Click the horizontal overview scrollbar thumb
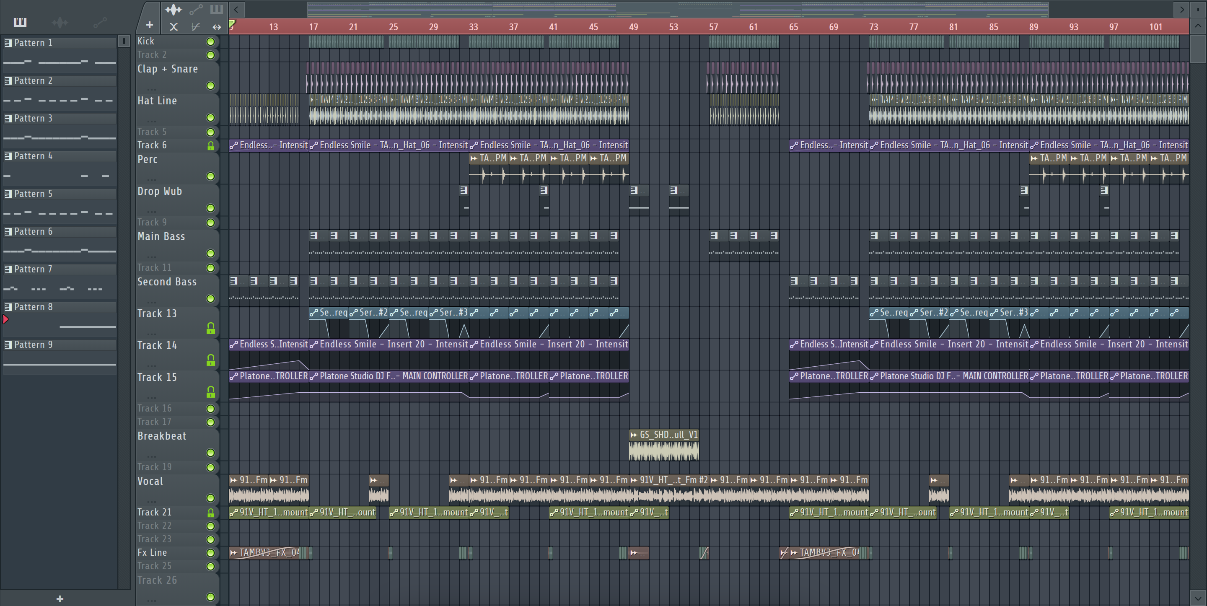The width and height of the screenshot is (1207, 606). click(678, 9)
